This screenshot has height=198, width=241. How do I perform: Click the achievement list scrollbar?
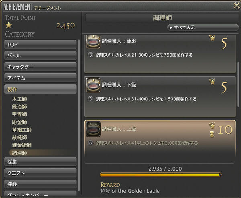pos(238,84)
